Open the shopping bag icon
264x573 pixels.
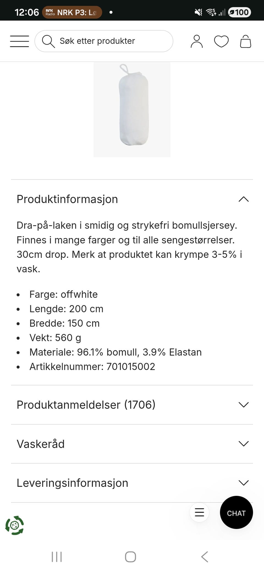tap(246, 41)
